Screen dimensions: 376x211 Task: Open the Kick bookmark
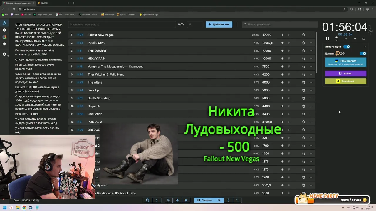(5, 14)
